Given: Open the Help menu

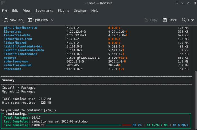Looking at the screenshot, I should tap(95, 10).
